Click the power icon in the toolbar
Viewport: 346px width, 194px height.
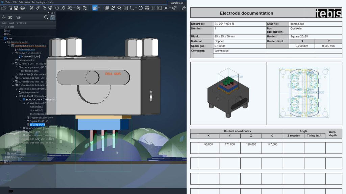point(57,8)
